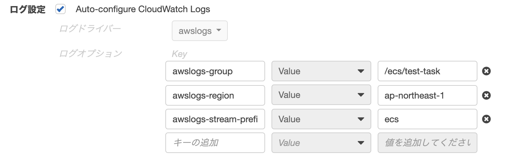The height and width of the screenshot is (160, 507).
Task: Click the ログドライバー field label
Action: (90, 29)
